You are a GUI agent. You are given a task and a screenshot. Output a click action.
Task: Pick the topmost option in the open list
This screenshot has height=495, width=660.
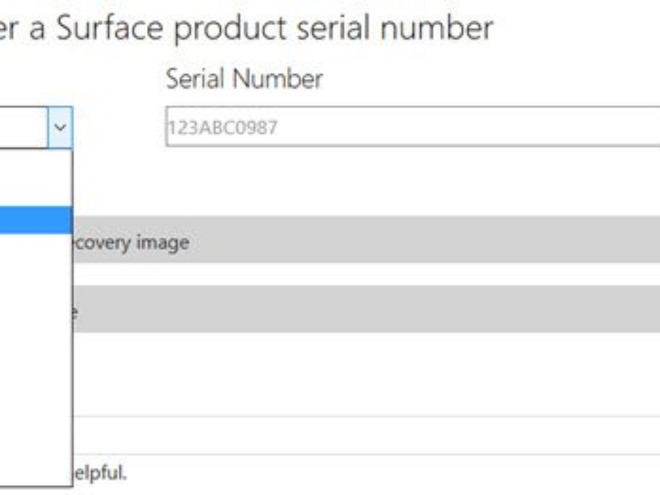pos(35,164)
